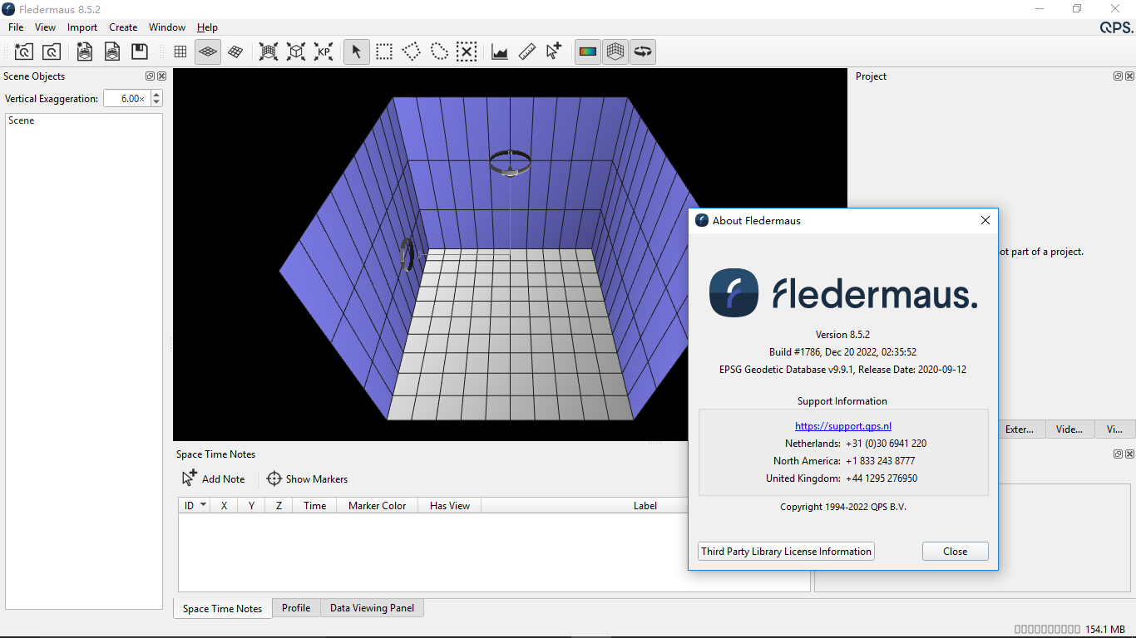Open the File menu
The height and width of the screenshot is (638, 1136).
pos(16,27)
